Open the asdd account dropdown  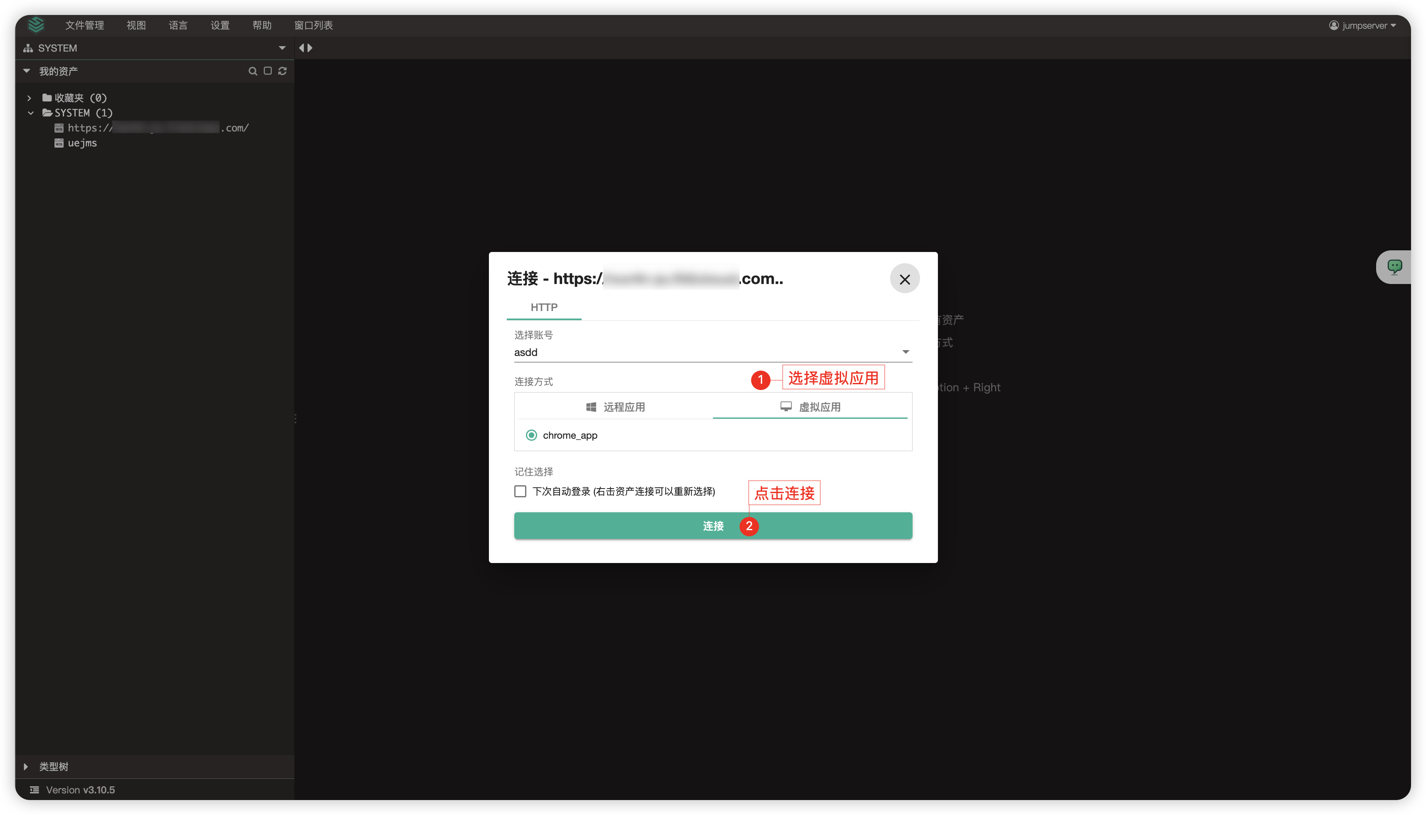click(x=713, y=352)
